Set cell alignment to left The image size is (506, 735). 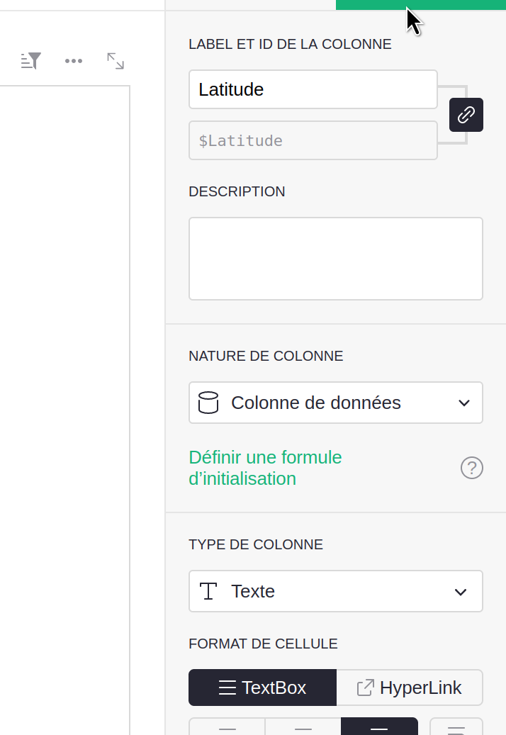tap(227, 728)
